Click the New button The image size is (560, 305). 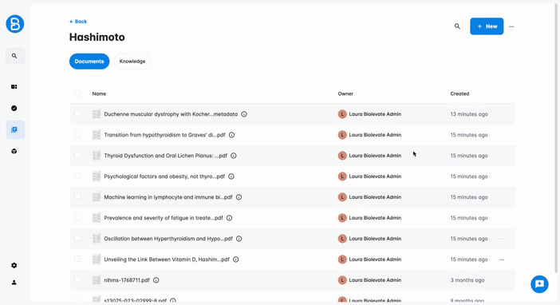487,26
